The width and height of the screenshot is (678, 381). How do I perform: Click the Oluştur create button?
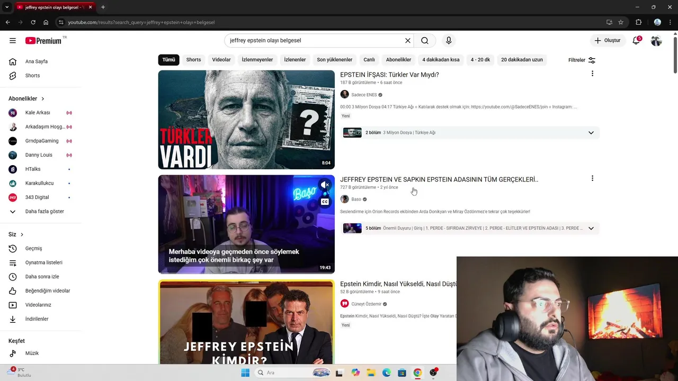point(608,41)
